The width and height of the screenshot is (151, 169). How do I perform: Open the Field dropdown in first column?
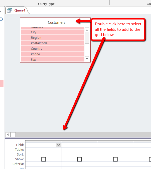[59, 145]
